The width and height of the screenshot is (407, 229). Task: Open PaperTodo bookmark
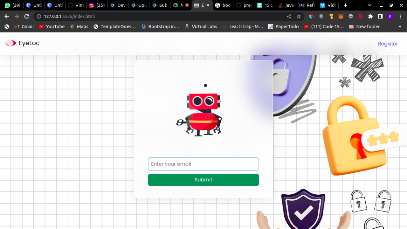[x=284, y=26]
